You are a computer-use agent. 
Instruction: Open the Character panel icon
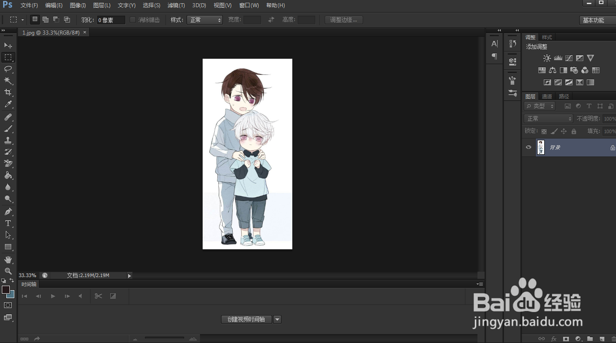[495, 43]
